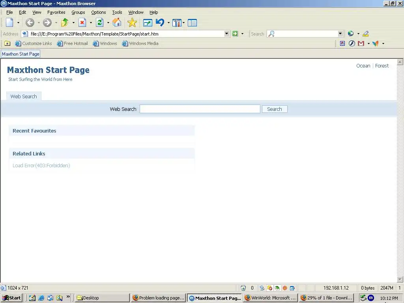Refresh the page with green arrows icon
The image size is (404, 303).
[x=100, y=22]
